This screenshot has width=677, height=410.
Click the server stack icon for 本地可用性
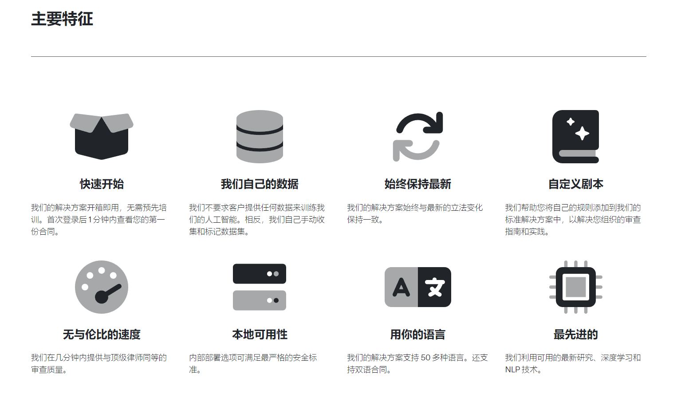click(x=260, y=287)
